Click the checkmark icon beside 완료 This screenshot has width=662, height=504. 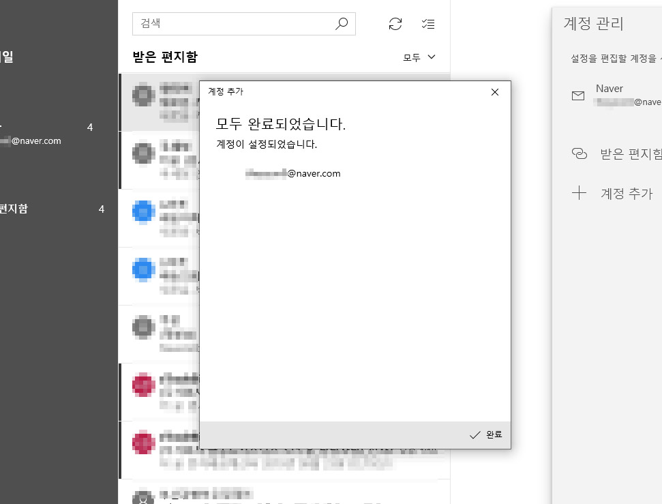(475, 434)
